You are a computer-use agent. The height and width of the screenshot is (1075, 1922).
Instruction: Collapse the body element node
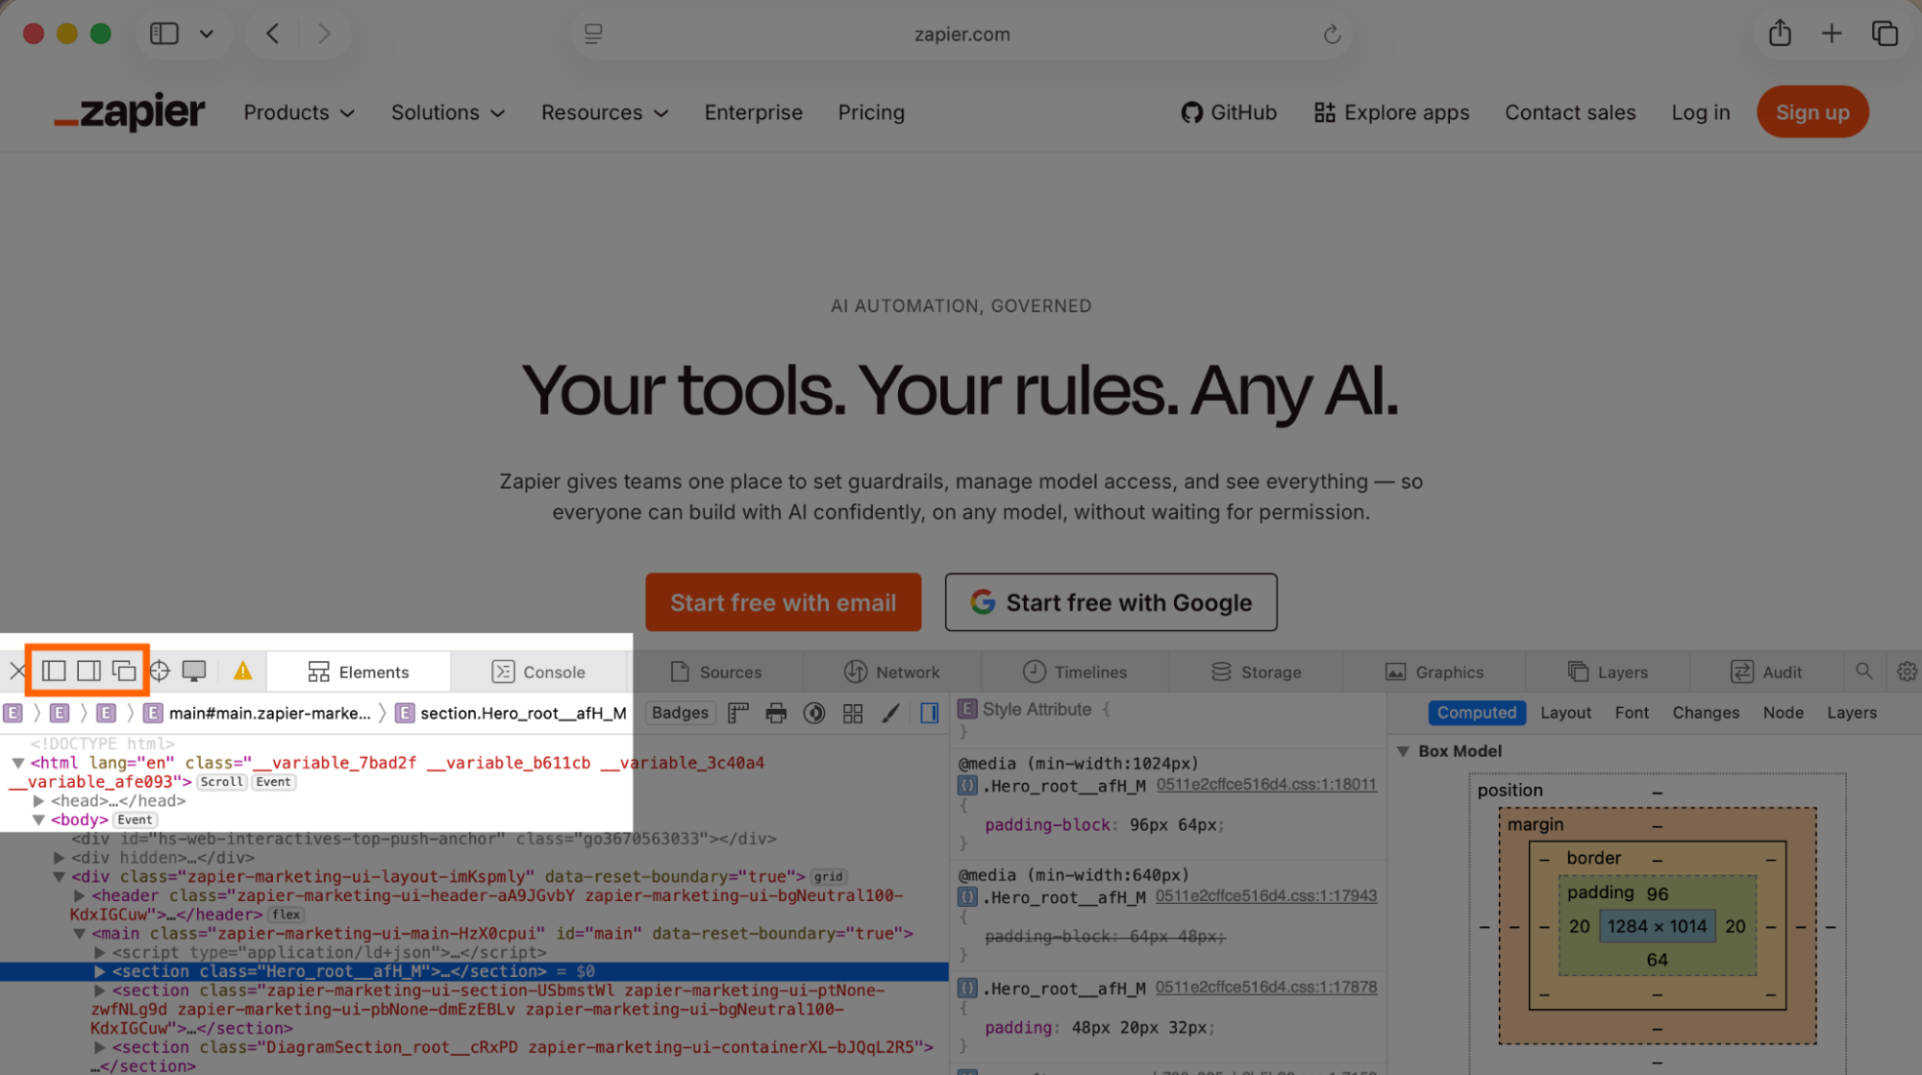tap(38, 819)
